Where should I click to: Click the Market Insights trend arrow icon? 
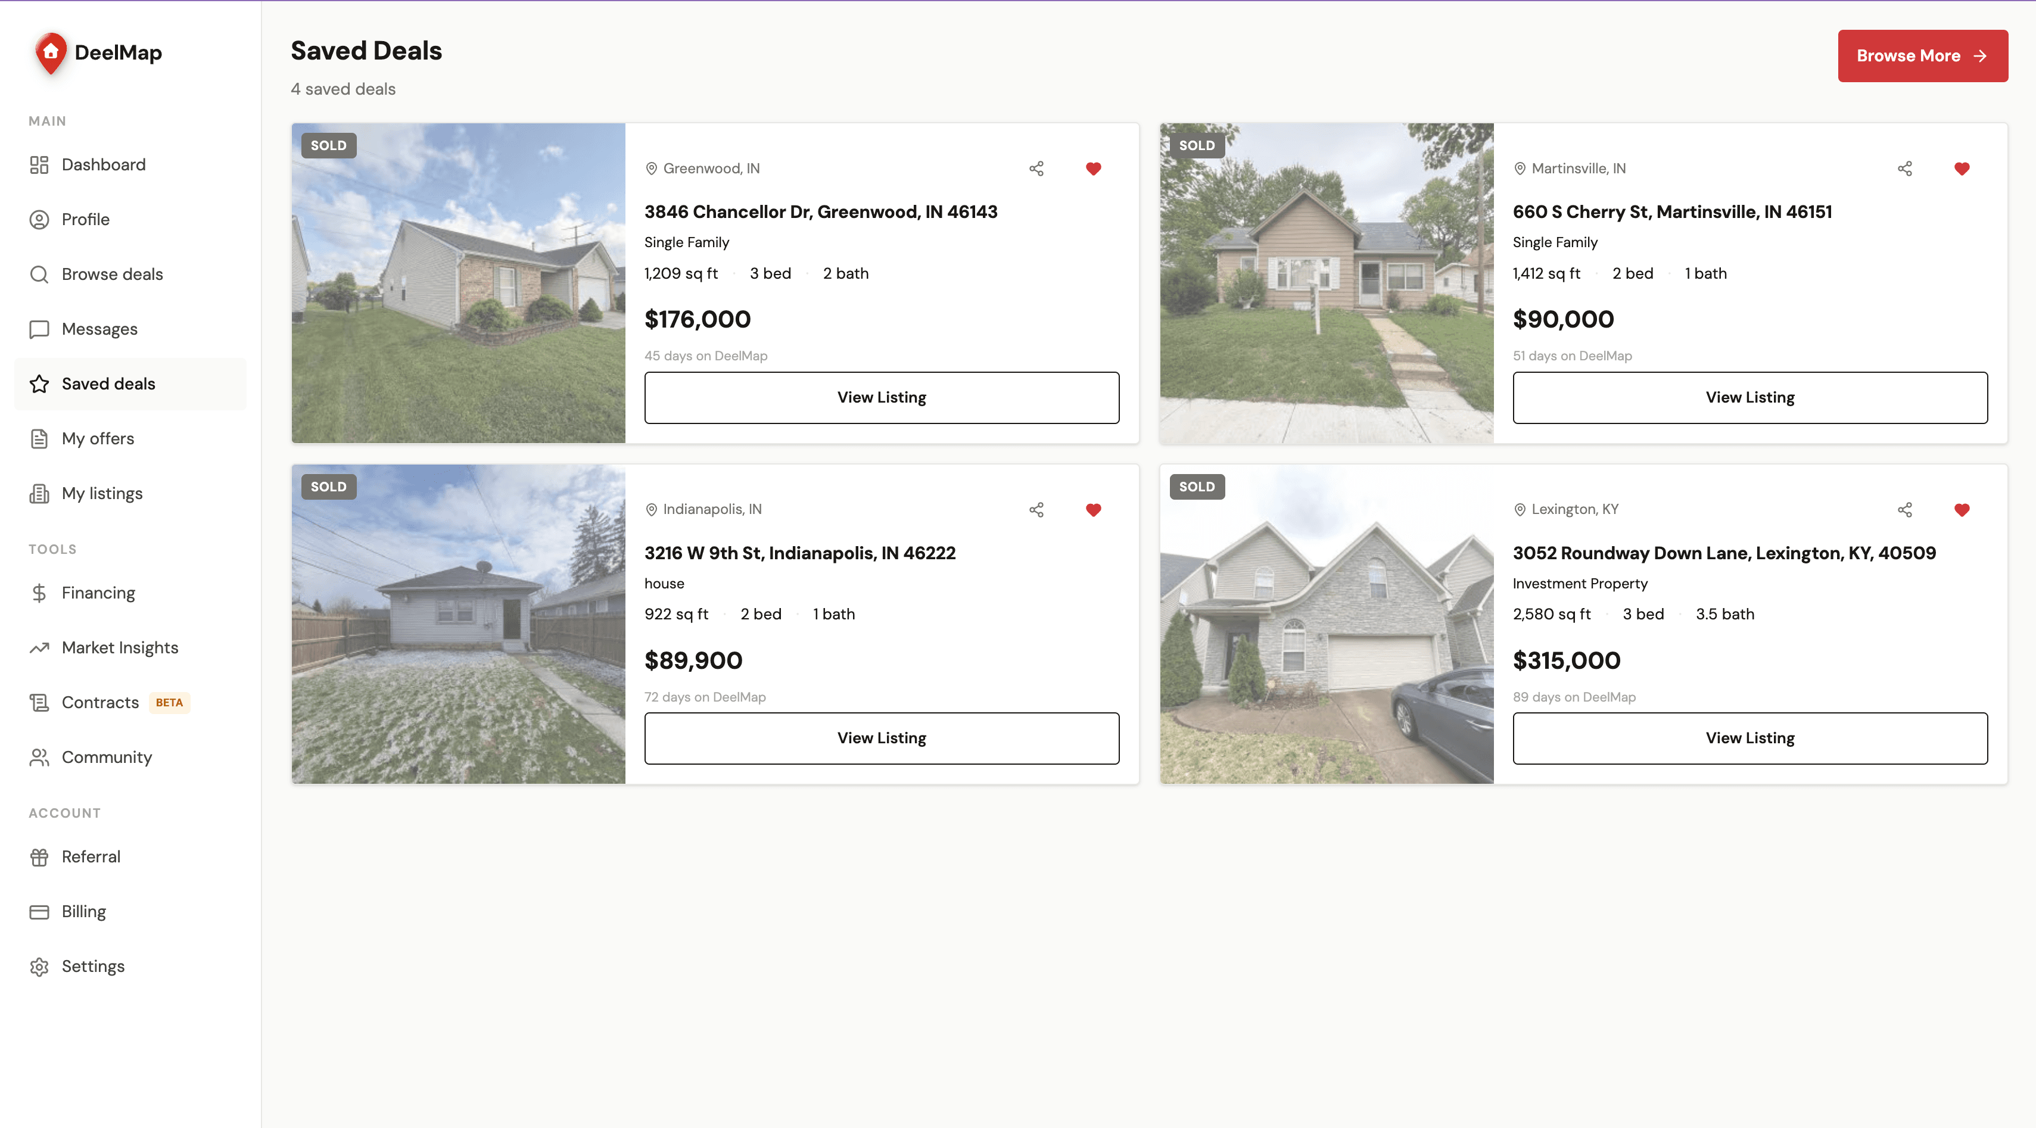pos(39,648)
